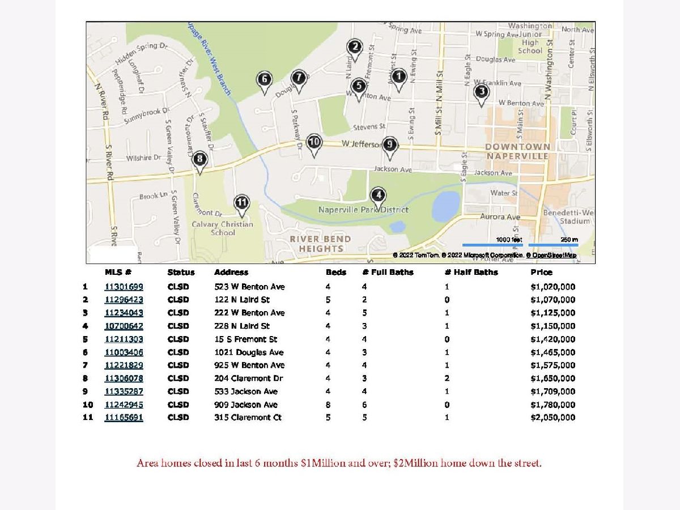Open MLS listing 11165691
Screen dimensions: 680x510
tap(124, 418)
